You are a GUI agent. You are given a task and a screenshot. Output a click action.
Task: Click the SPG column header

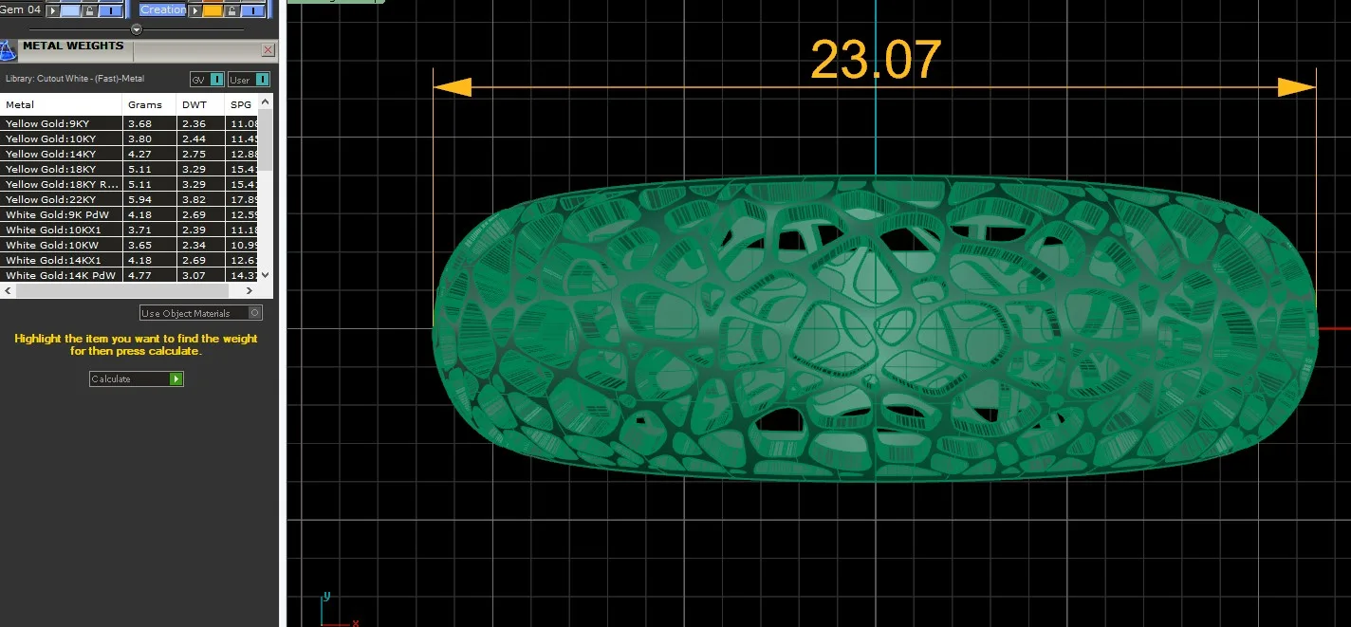pyautogui.click(x=241, y=104)
